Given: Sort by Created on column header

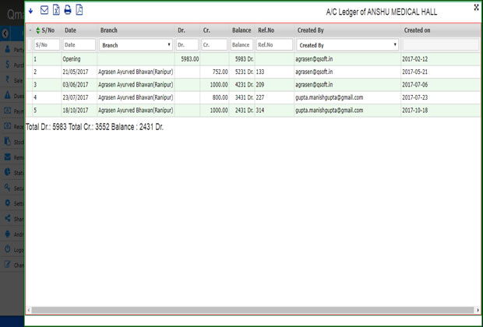Looking at the screenshot, I should (x=417, y=30).
